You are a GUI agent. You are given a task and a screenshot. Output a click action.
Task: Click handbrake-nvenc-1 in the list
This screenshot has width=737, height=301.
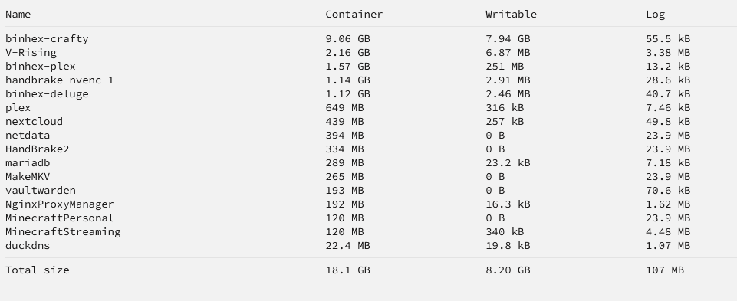coord(60,80)
